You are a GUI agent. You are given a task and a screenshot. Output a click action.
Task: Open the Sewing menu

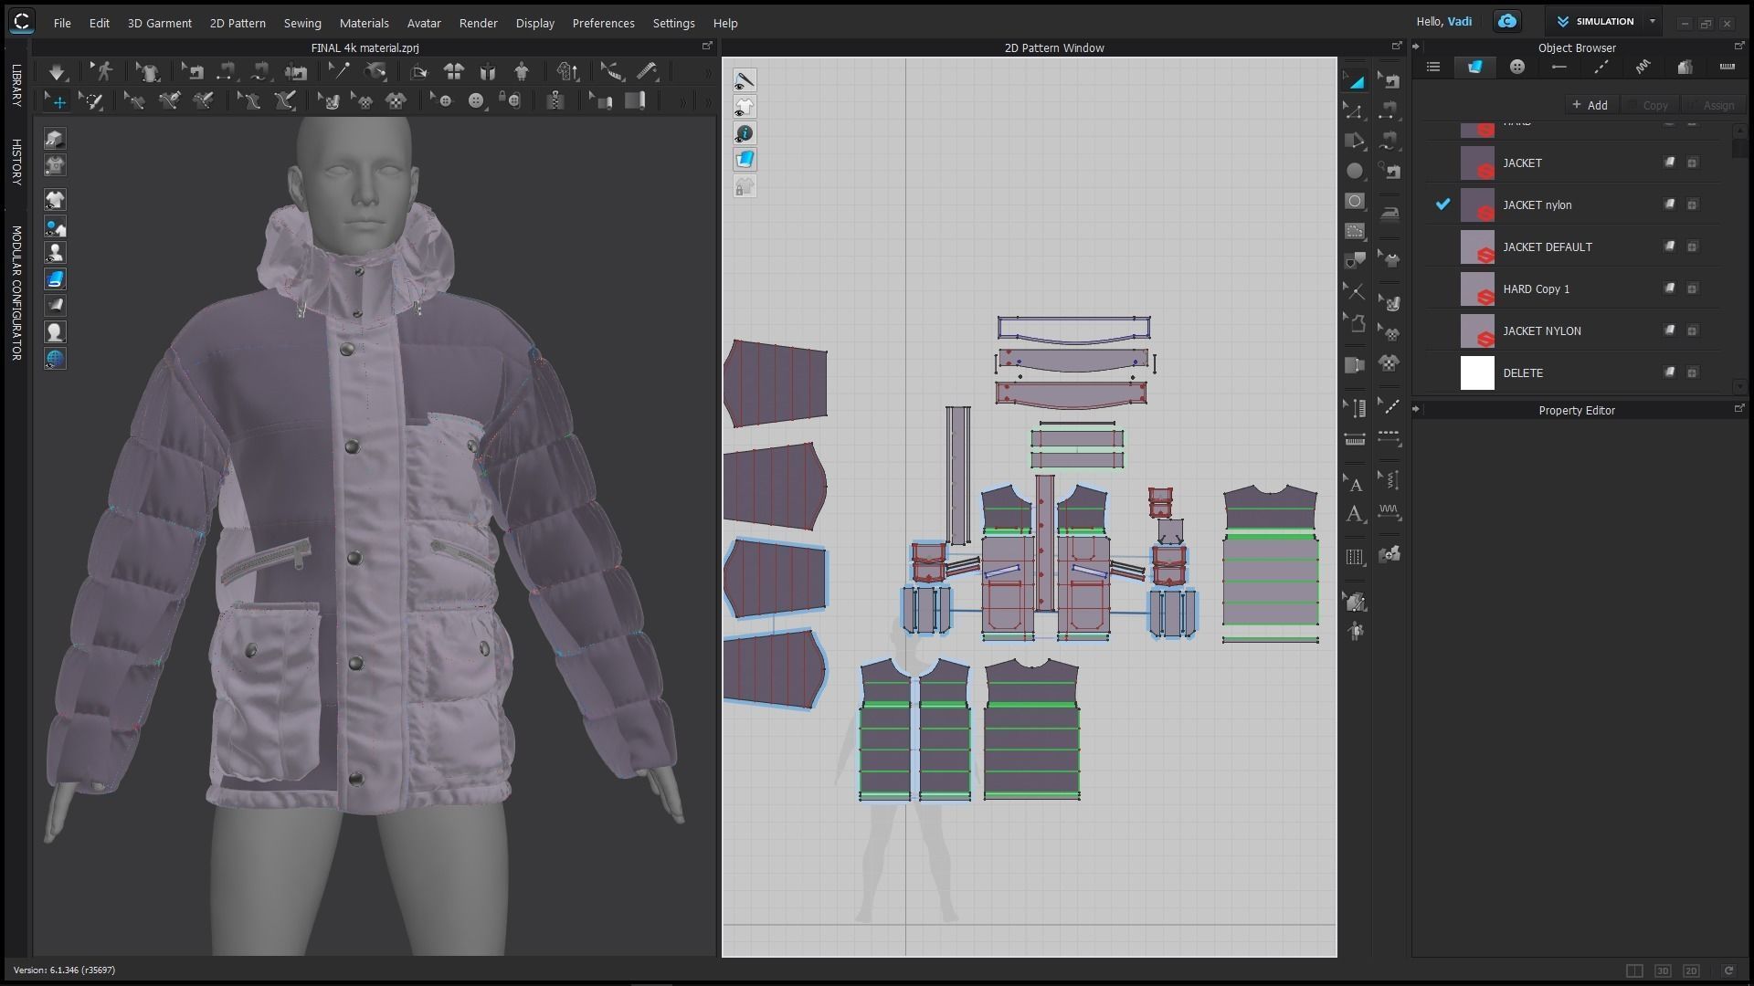point(302,23)
